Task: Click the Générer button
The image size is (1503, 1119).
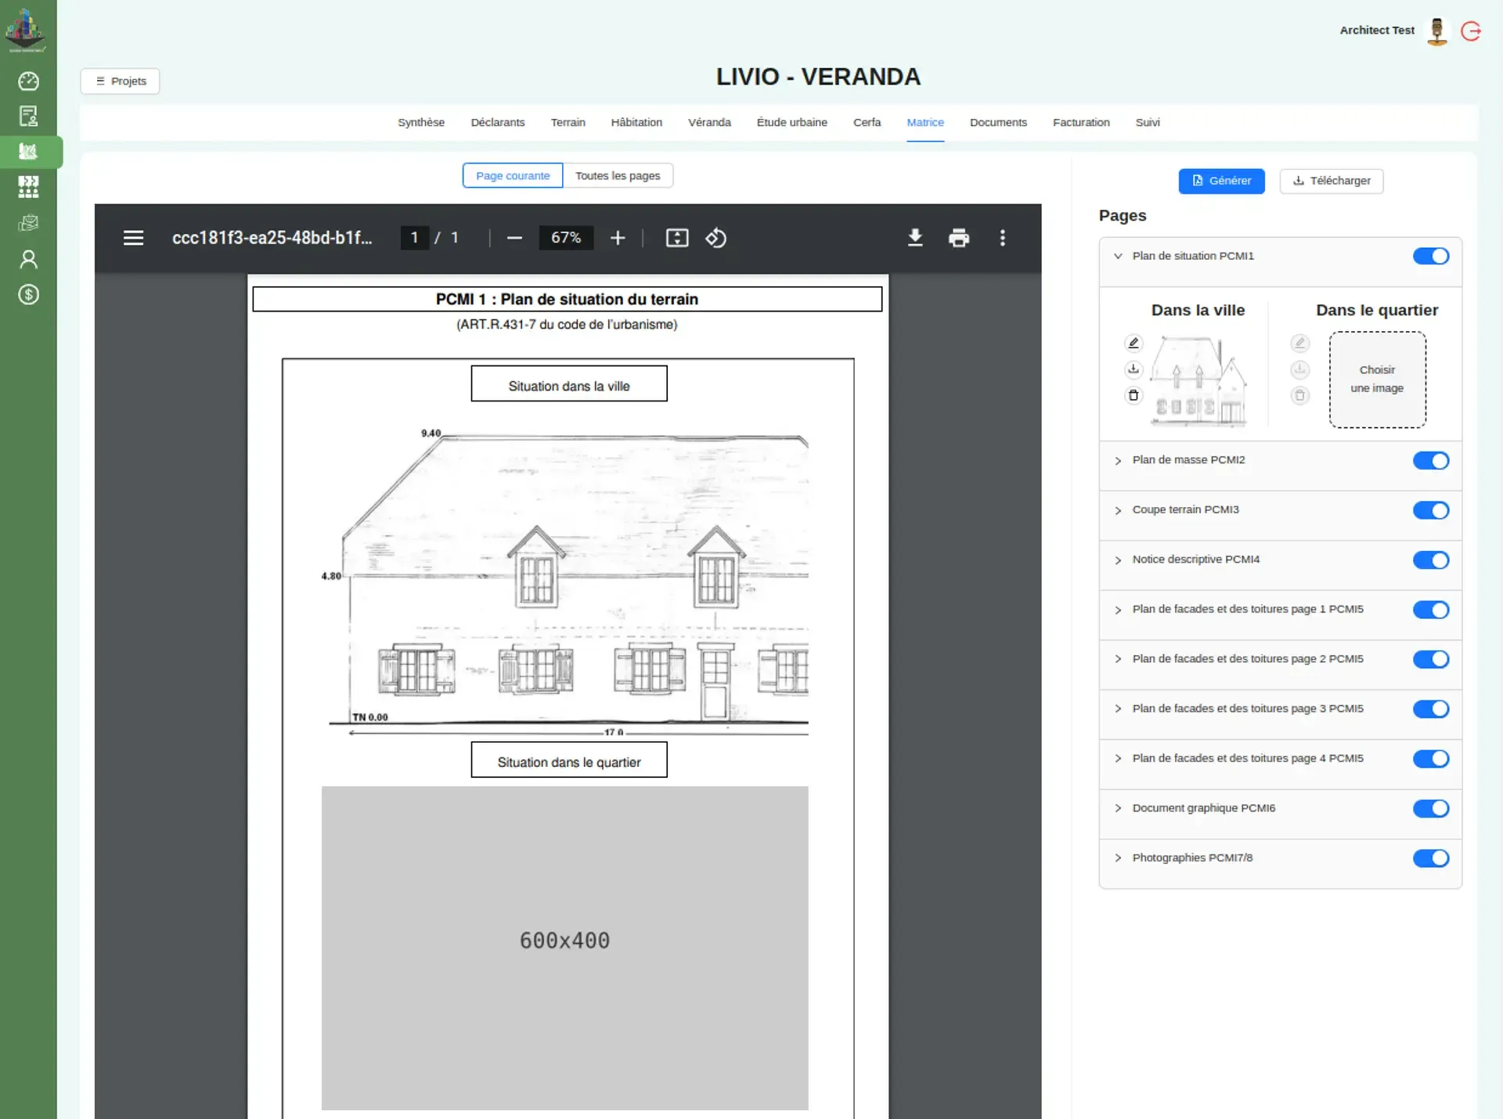Action: [1221, 181]
